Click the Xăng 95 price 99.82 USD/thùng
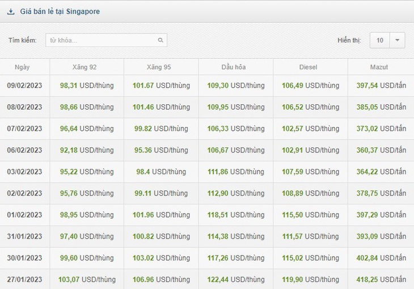The height and width of the screenshot is (289, 414). (x=161, y=129)
